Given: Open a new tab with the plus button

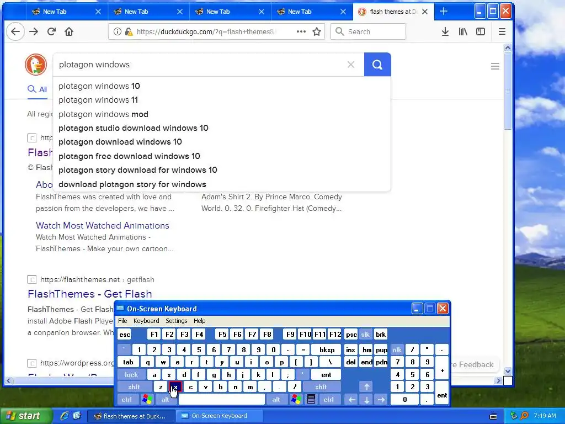Looking at the screenshot, I should 444,12.
